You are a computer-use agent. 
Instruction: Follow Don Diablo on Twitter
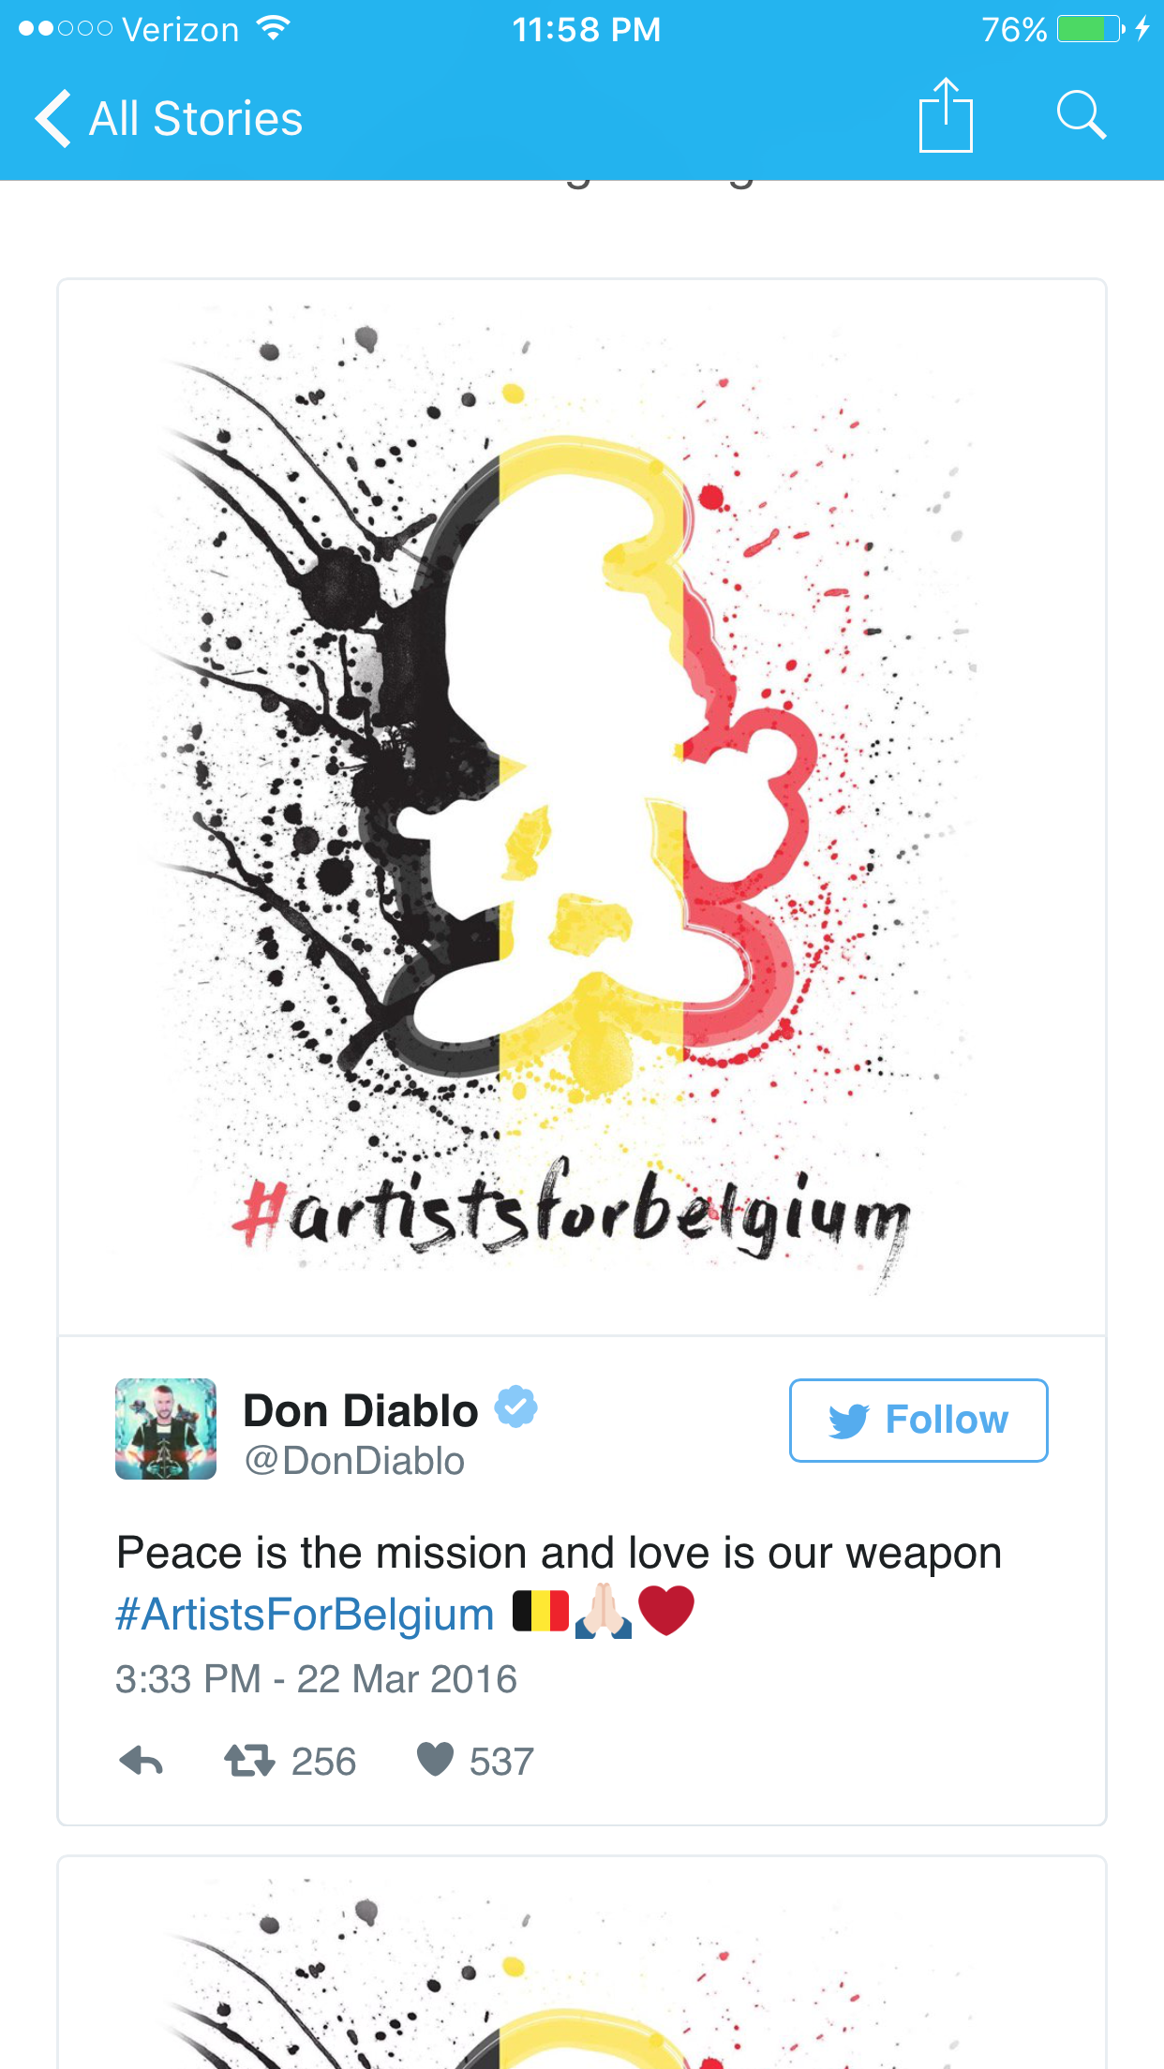tap(918, 1421)
